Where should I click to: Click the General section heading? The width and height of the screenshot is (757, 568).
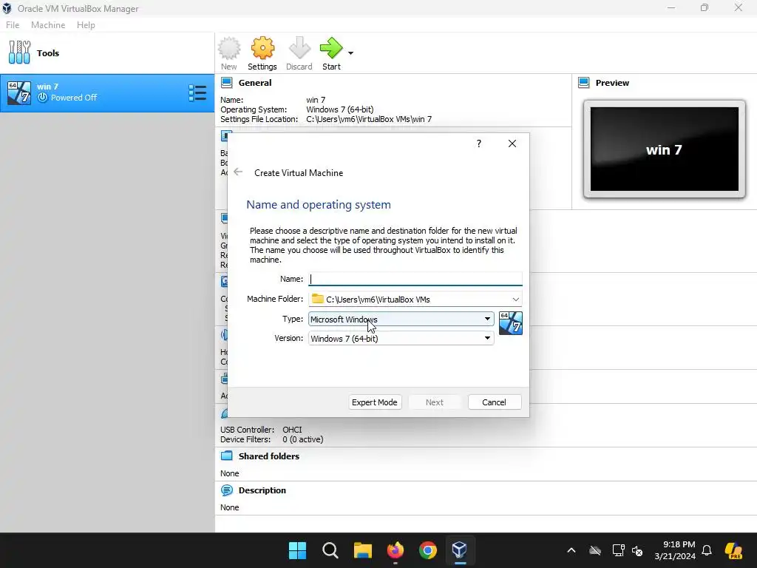pyautogui.click(x=255, y=83)
